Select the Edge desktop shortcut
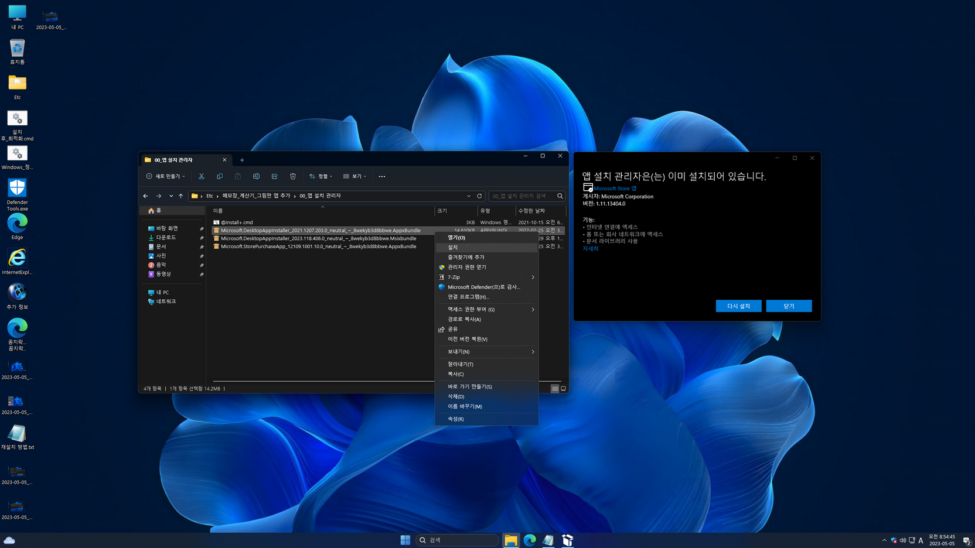Screen dimensions: 975x548 (x=17, y=227)
